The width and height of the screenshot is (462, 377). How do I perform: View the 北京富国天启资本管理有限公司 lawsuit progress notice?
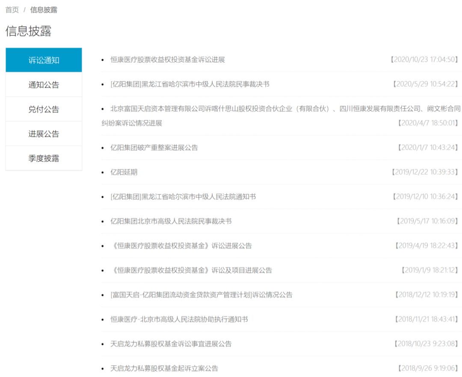pyautogui.click(x=278, y=109)
